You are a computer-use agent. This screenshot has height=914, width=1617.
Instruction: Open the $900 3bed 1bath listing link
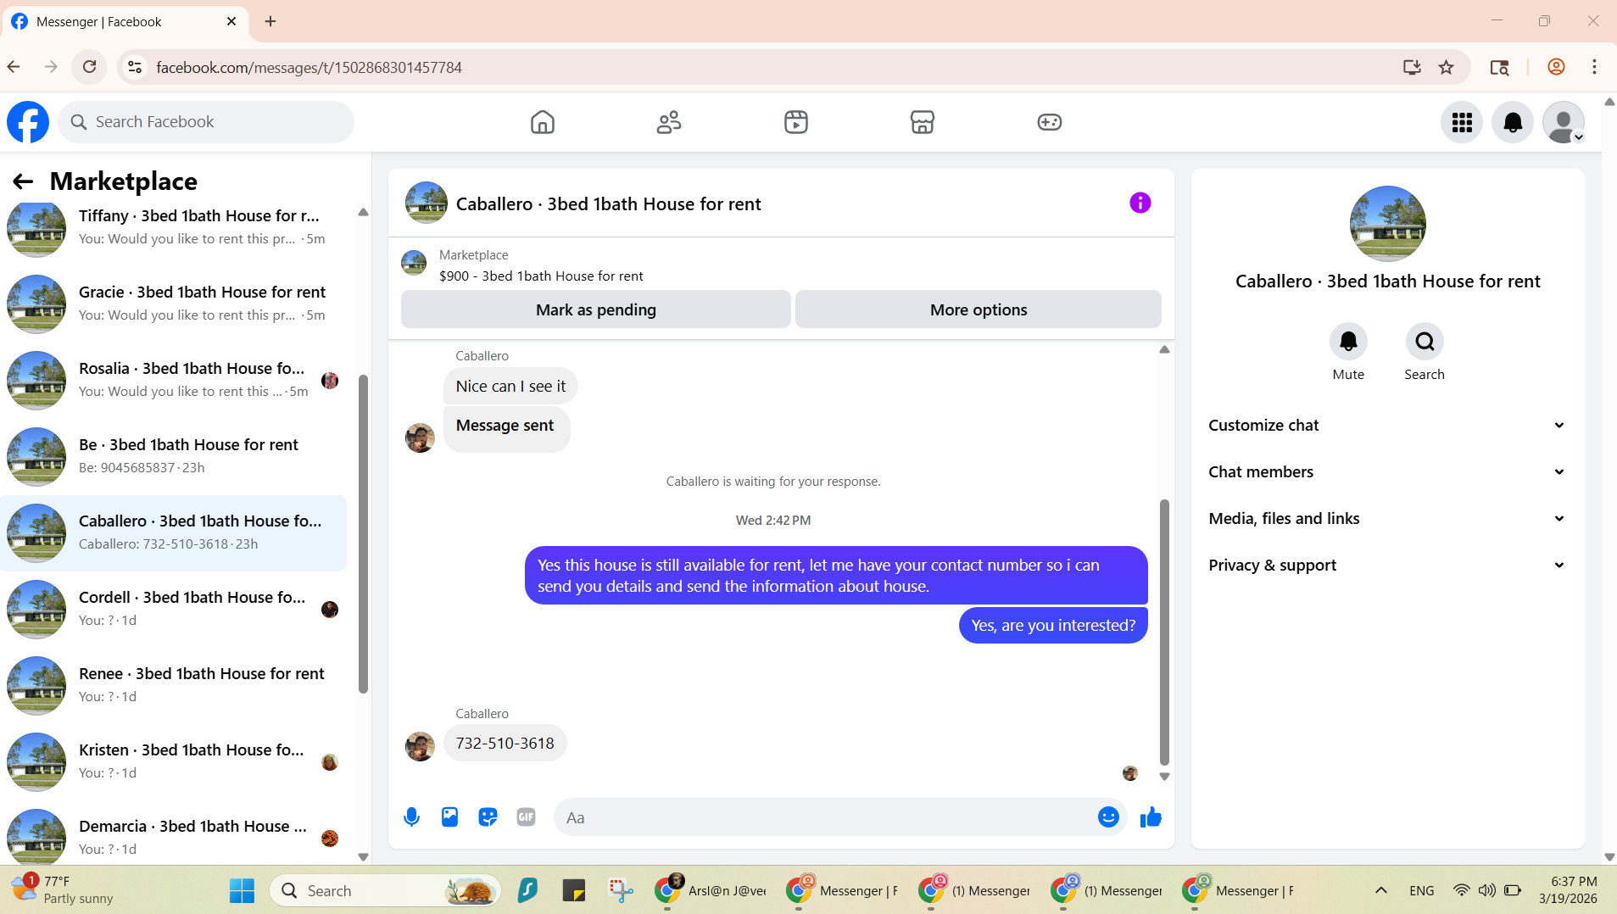[541, 276]
